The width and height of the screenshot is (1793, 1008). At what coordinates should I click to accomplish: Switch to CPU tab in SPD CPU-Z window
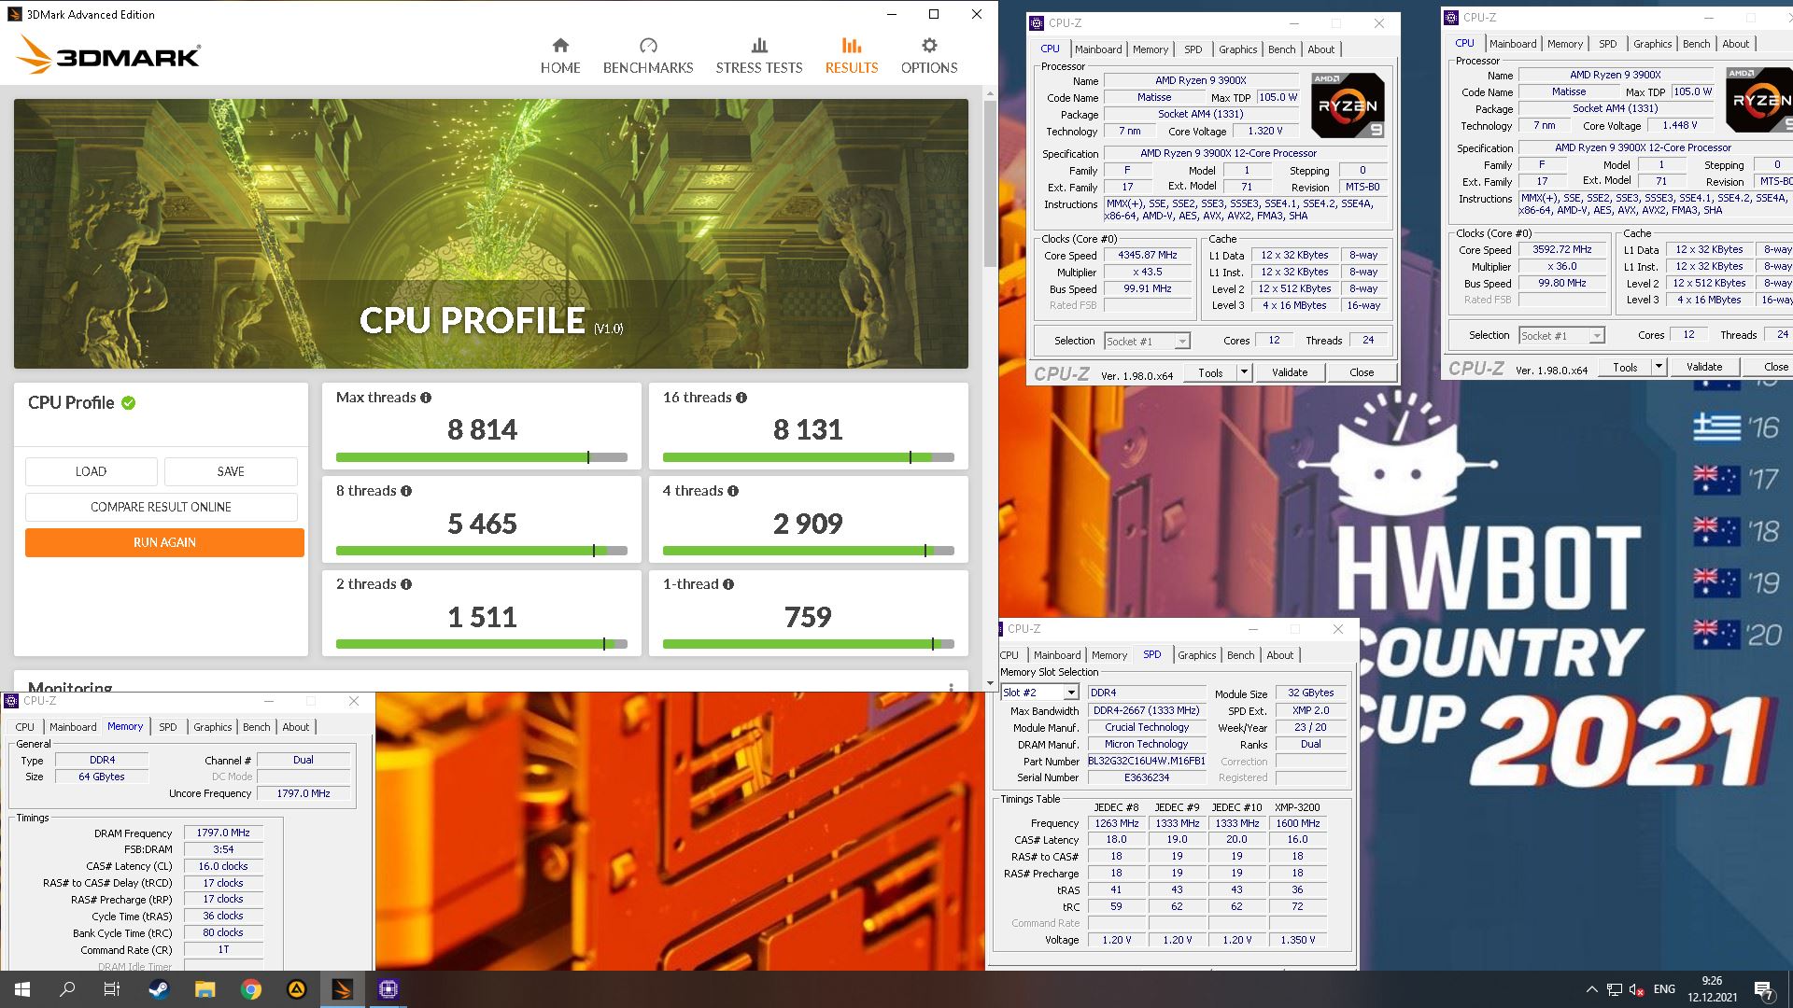point(1009,655)
